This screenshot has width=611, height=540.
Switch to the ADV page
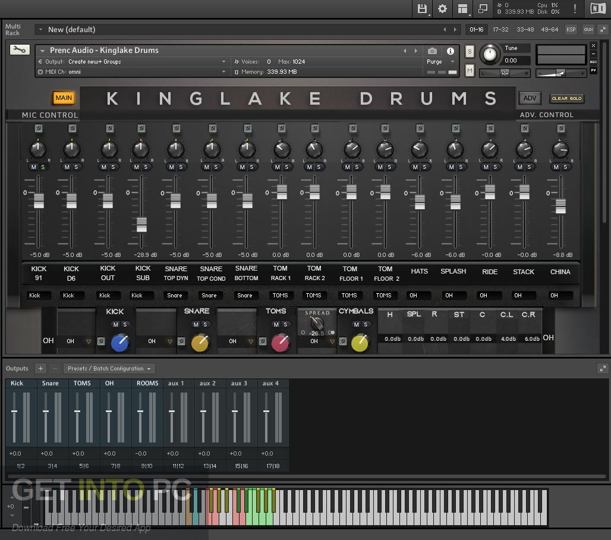530,98
